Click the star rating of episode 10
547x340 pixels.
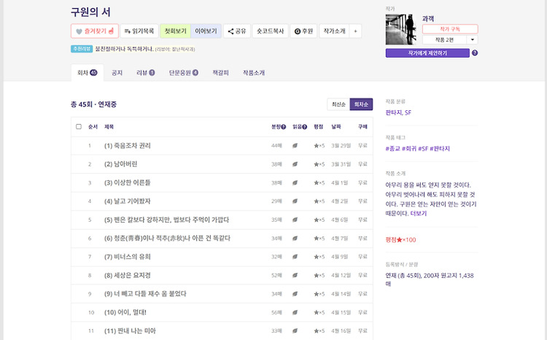319,312
